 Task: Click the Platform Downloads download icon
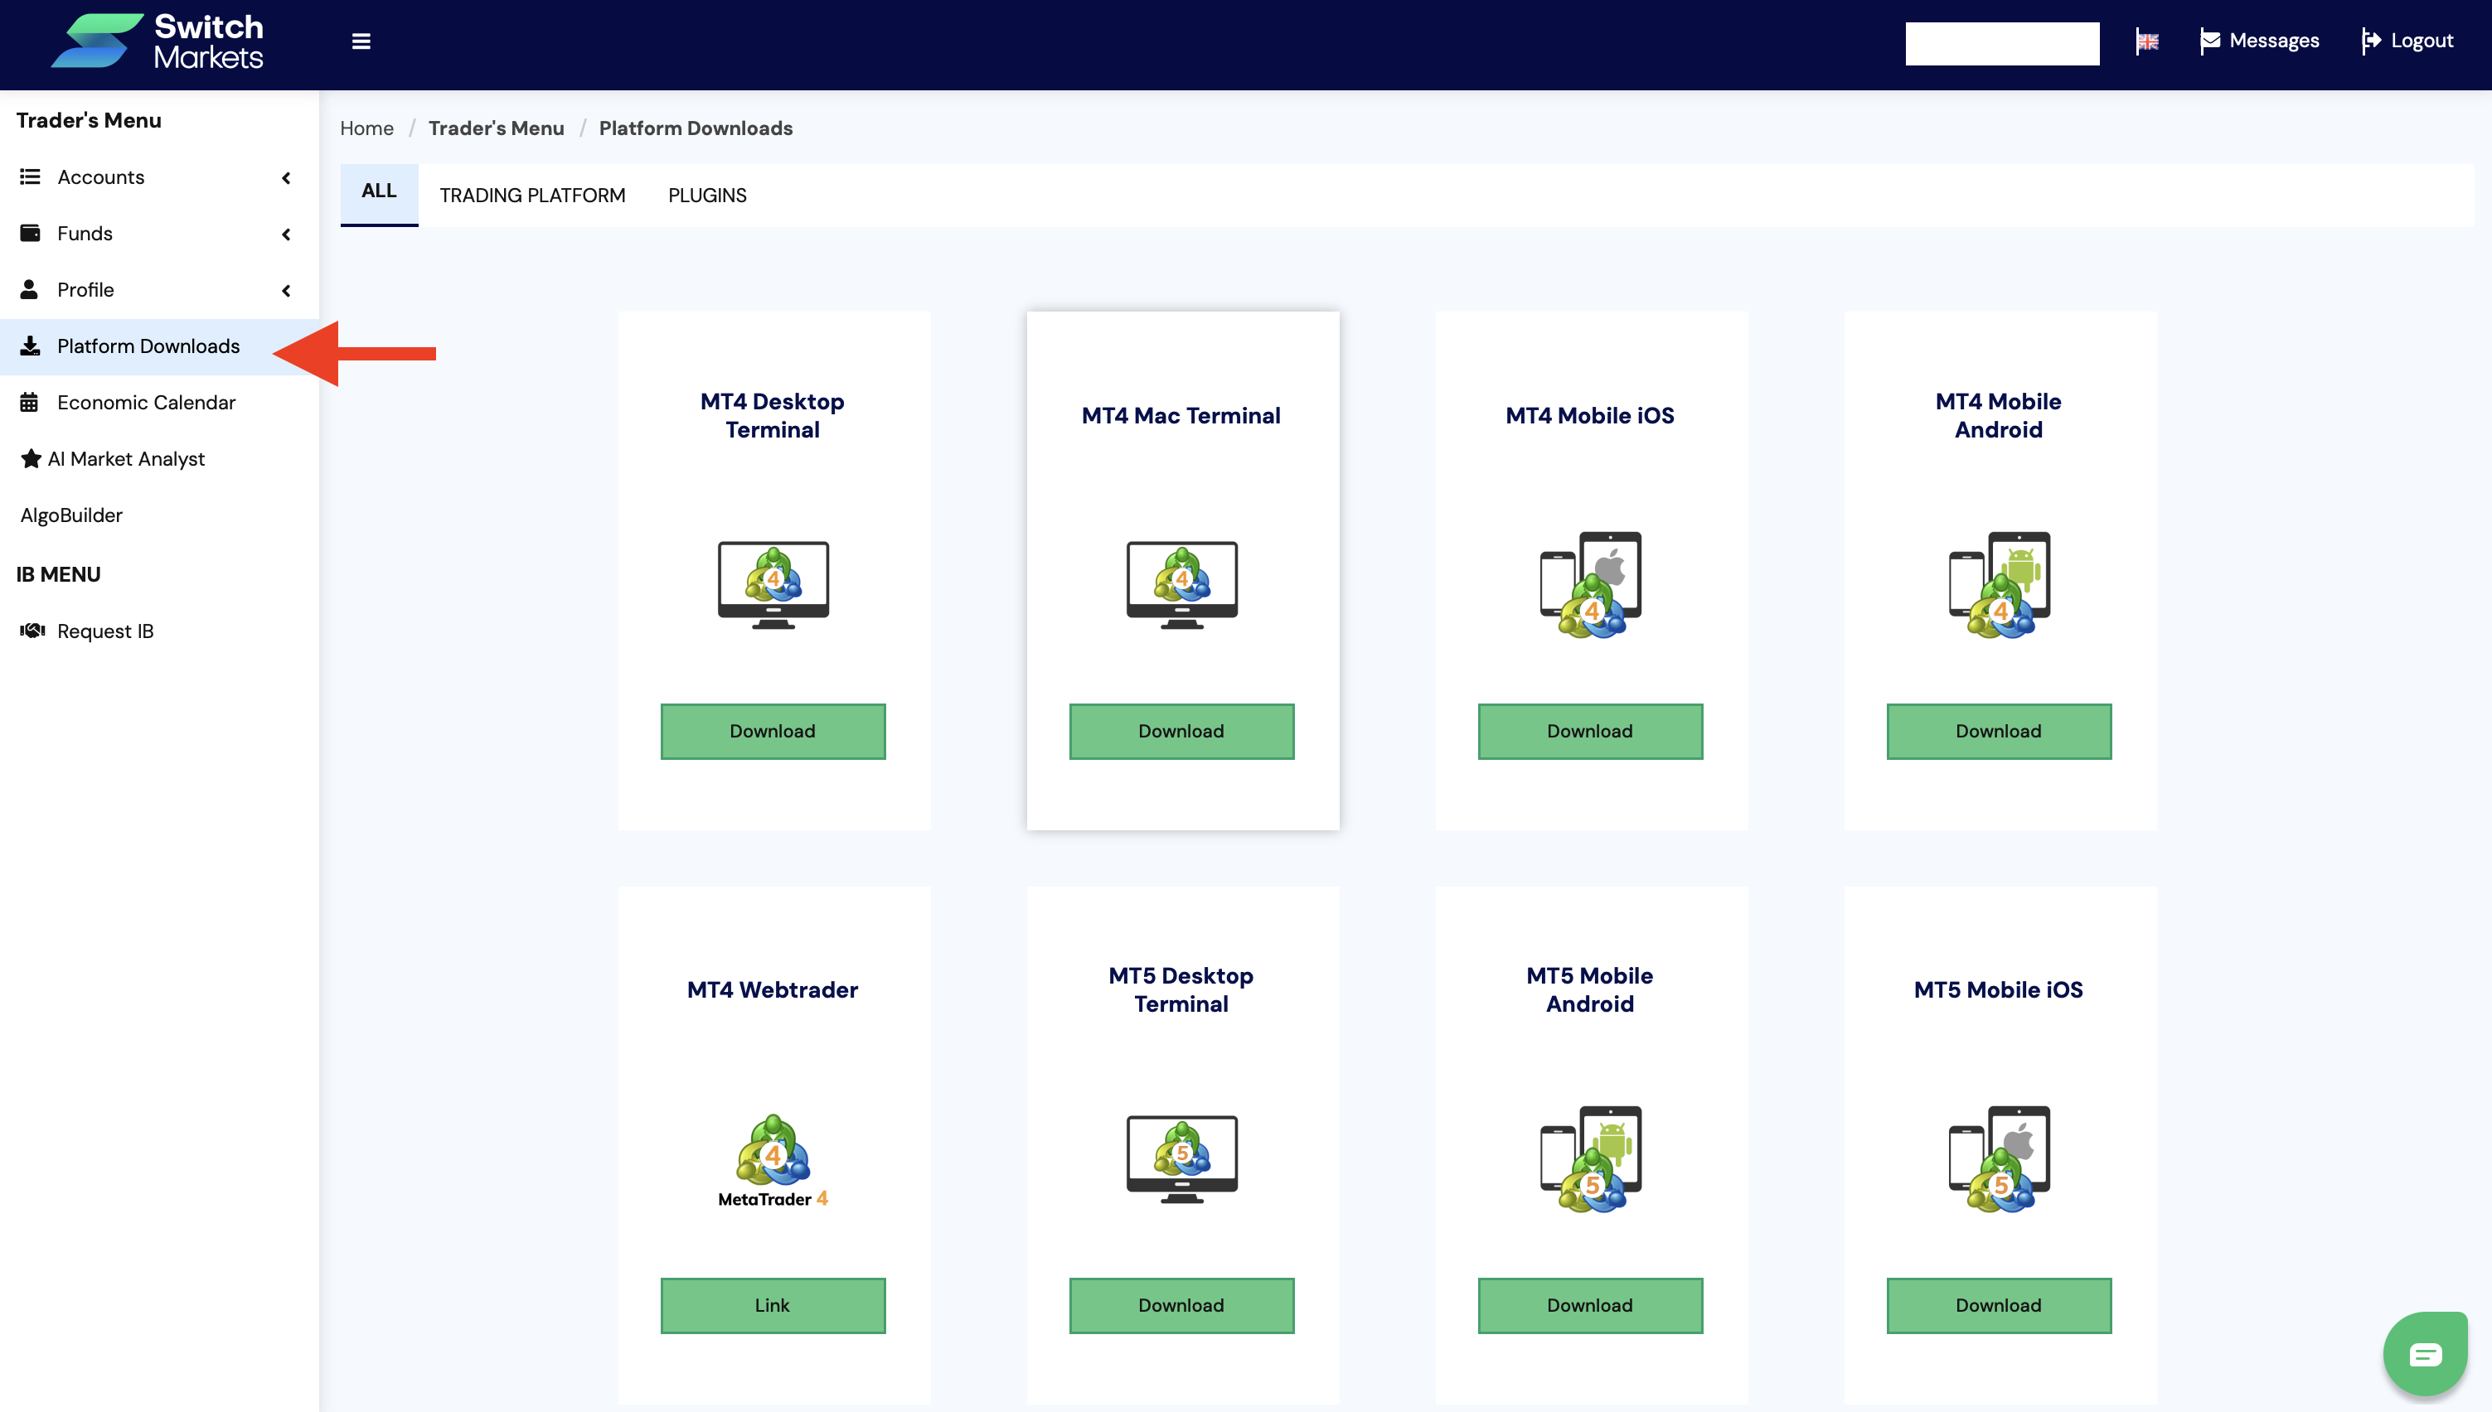pyautogui.click(x=30, y=346)
